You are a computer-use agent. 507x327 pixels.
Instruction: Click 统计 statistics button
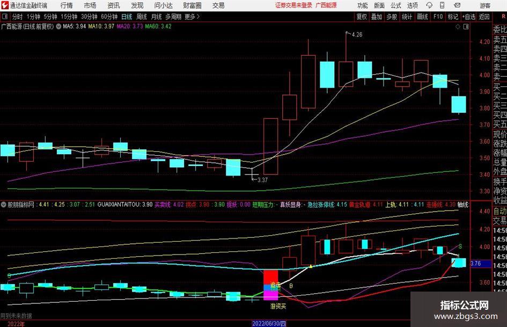(x=407, y=17)
